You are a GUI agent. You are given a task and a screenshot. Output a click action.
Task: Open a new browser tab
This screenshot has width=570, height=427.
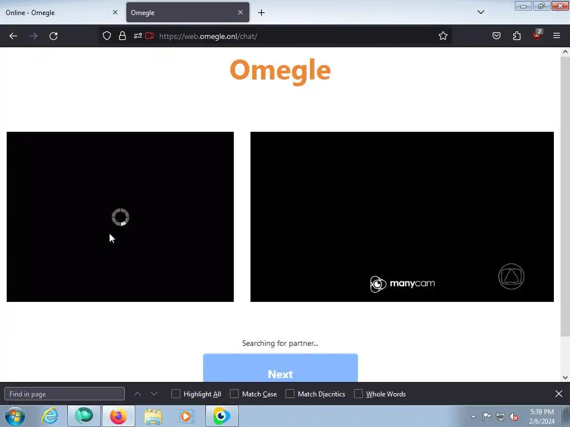(x=262, y=13)
